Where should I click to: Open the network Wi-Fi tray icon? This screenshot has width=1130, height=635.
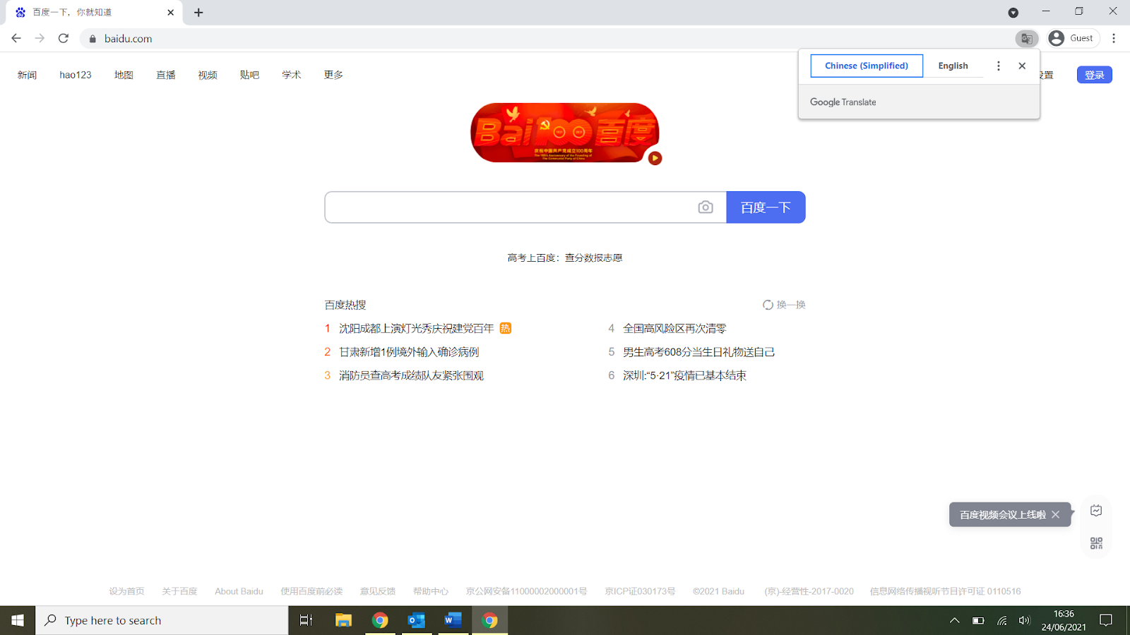(1001, 621)
